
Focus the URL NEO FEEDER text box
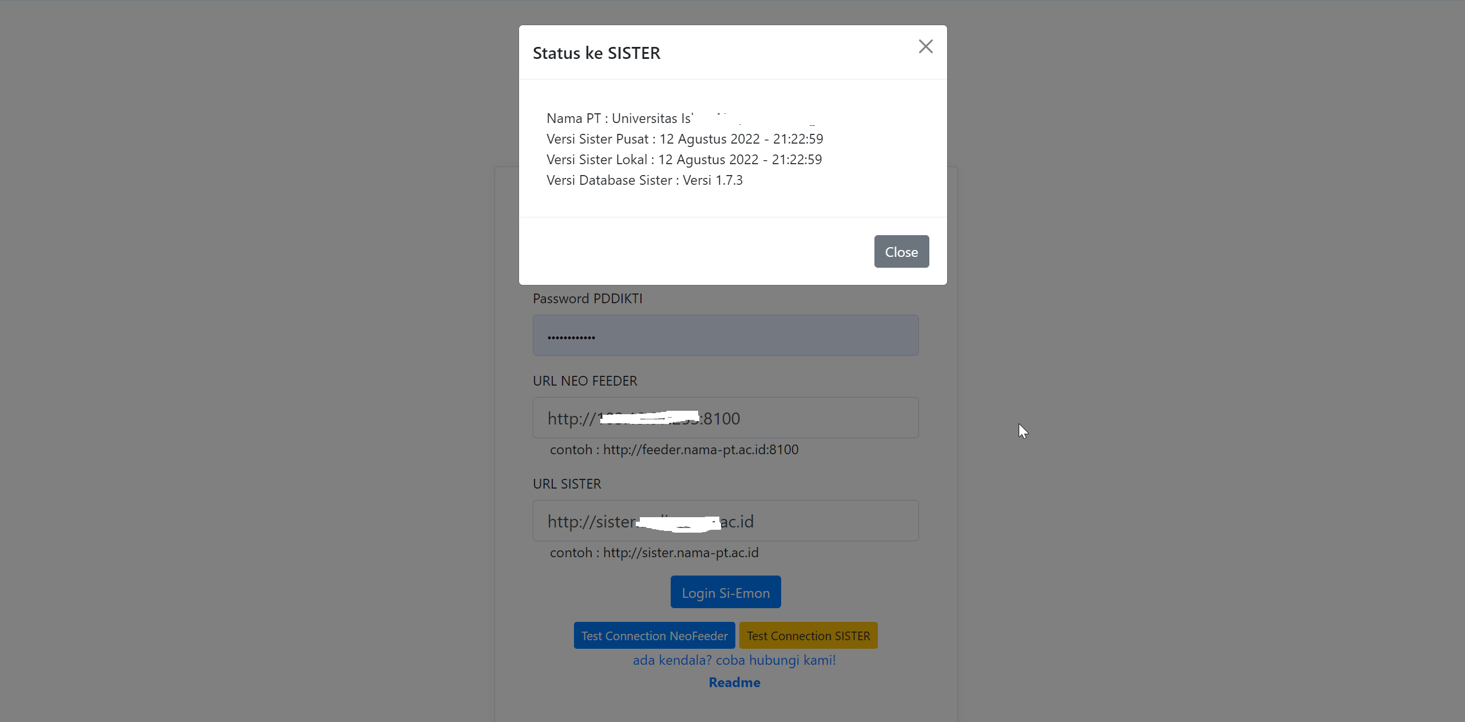pos(725,418)
